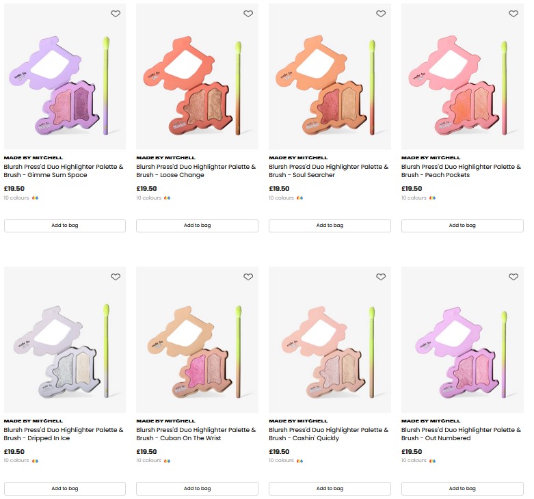534x499 pixels.
Task: Heart the Cuban On The Wrist palette
Action: click(248, 277)
